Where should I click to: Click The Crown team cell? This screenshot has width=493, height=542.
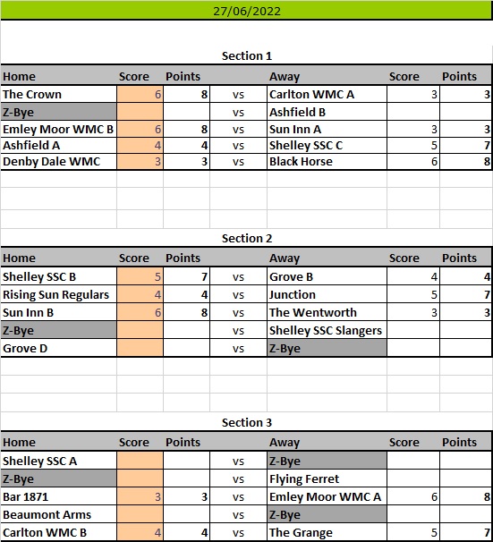59,94
